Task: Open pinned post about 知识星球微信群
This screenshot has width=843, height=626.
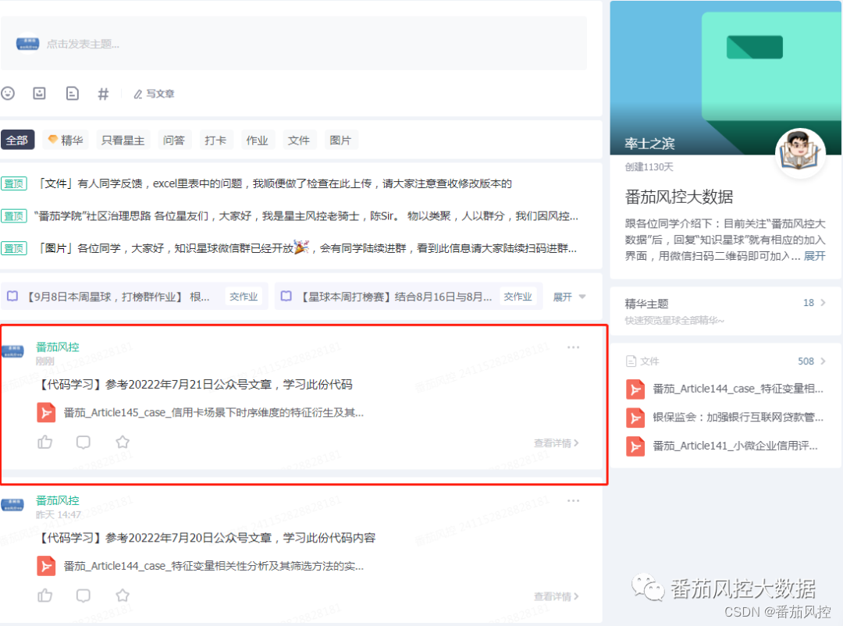Action: tap(307, 248)
